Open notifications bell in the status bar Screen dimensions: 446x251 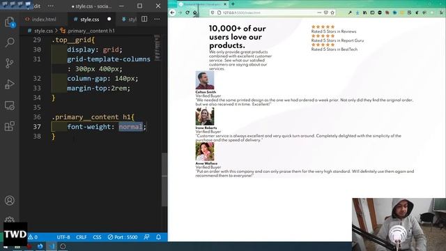(x=158, y=237)
